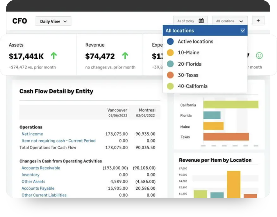Click the Cash Flow Detail by Entity heading
Viewport: 277px width, 217px height.
click(56, 91)
